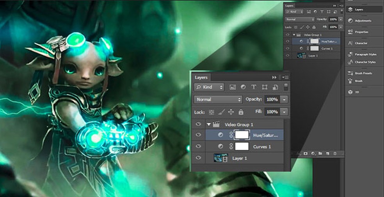Click the link chain on enlarged Hue/Saturation layer
384x197 pixels.
click(x=231, y=135)
